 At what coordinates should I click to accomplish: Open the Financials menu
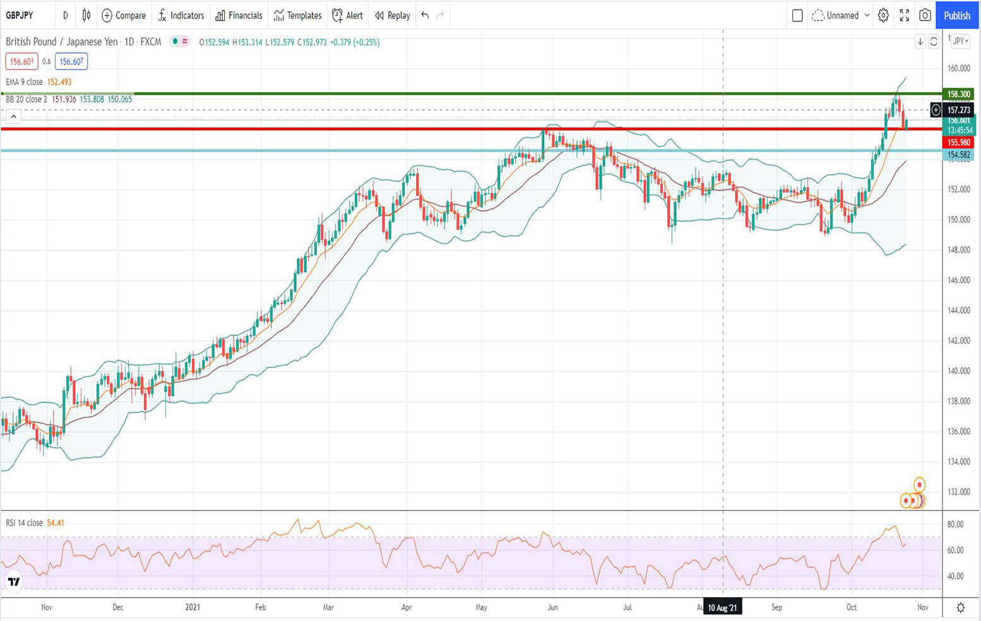point(239,15)
